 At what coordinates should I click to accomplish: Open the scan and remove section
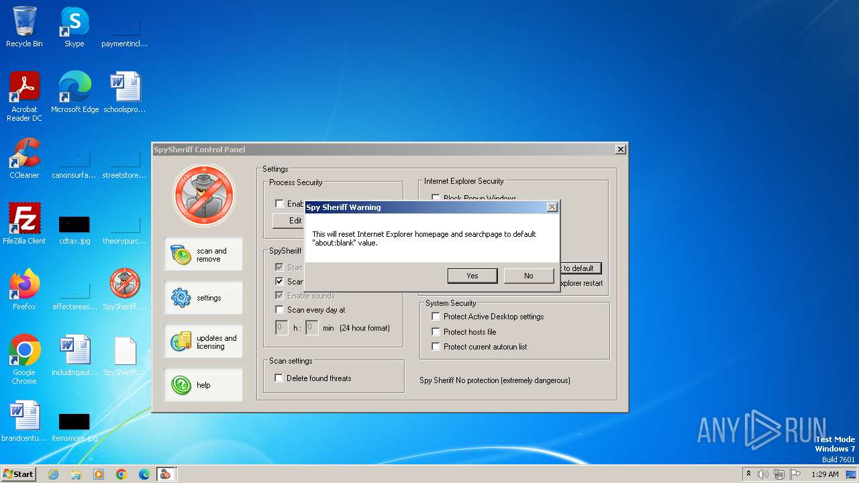coord(203,255)
